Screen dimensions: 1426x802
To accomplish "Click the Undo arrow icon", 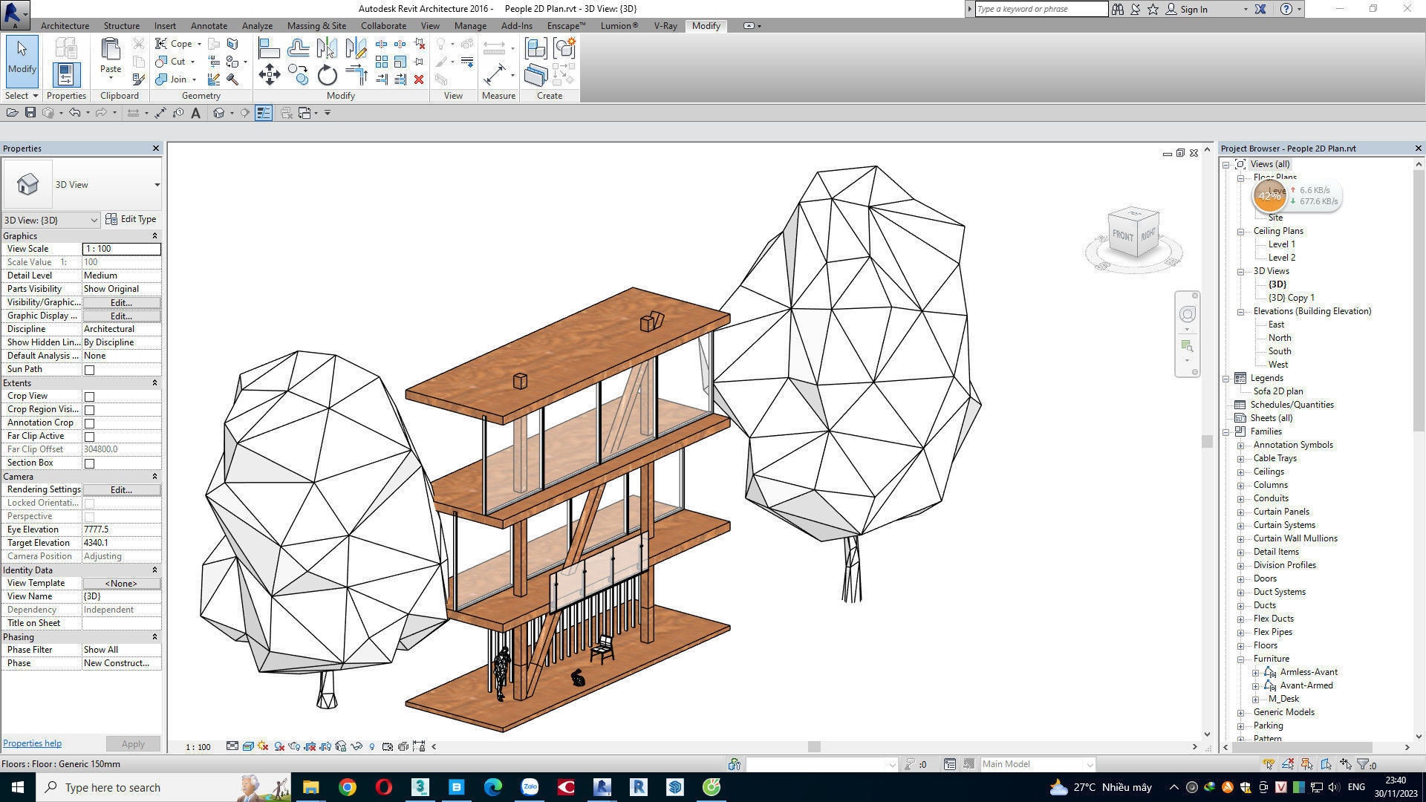I will click(74, 113).
